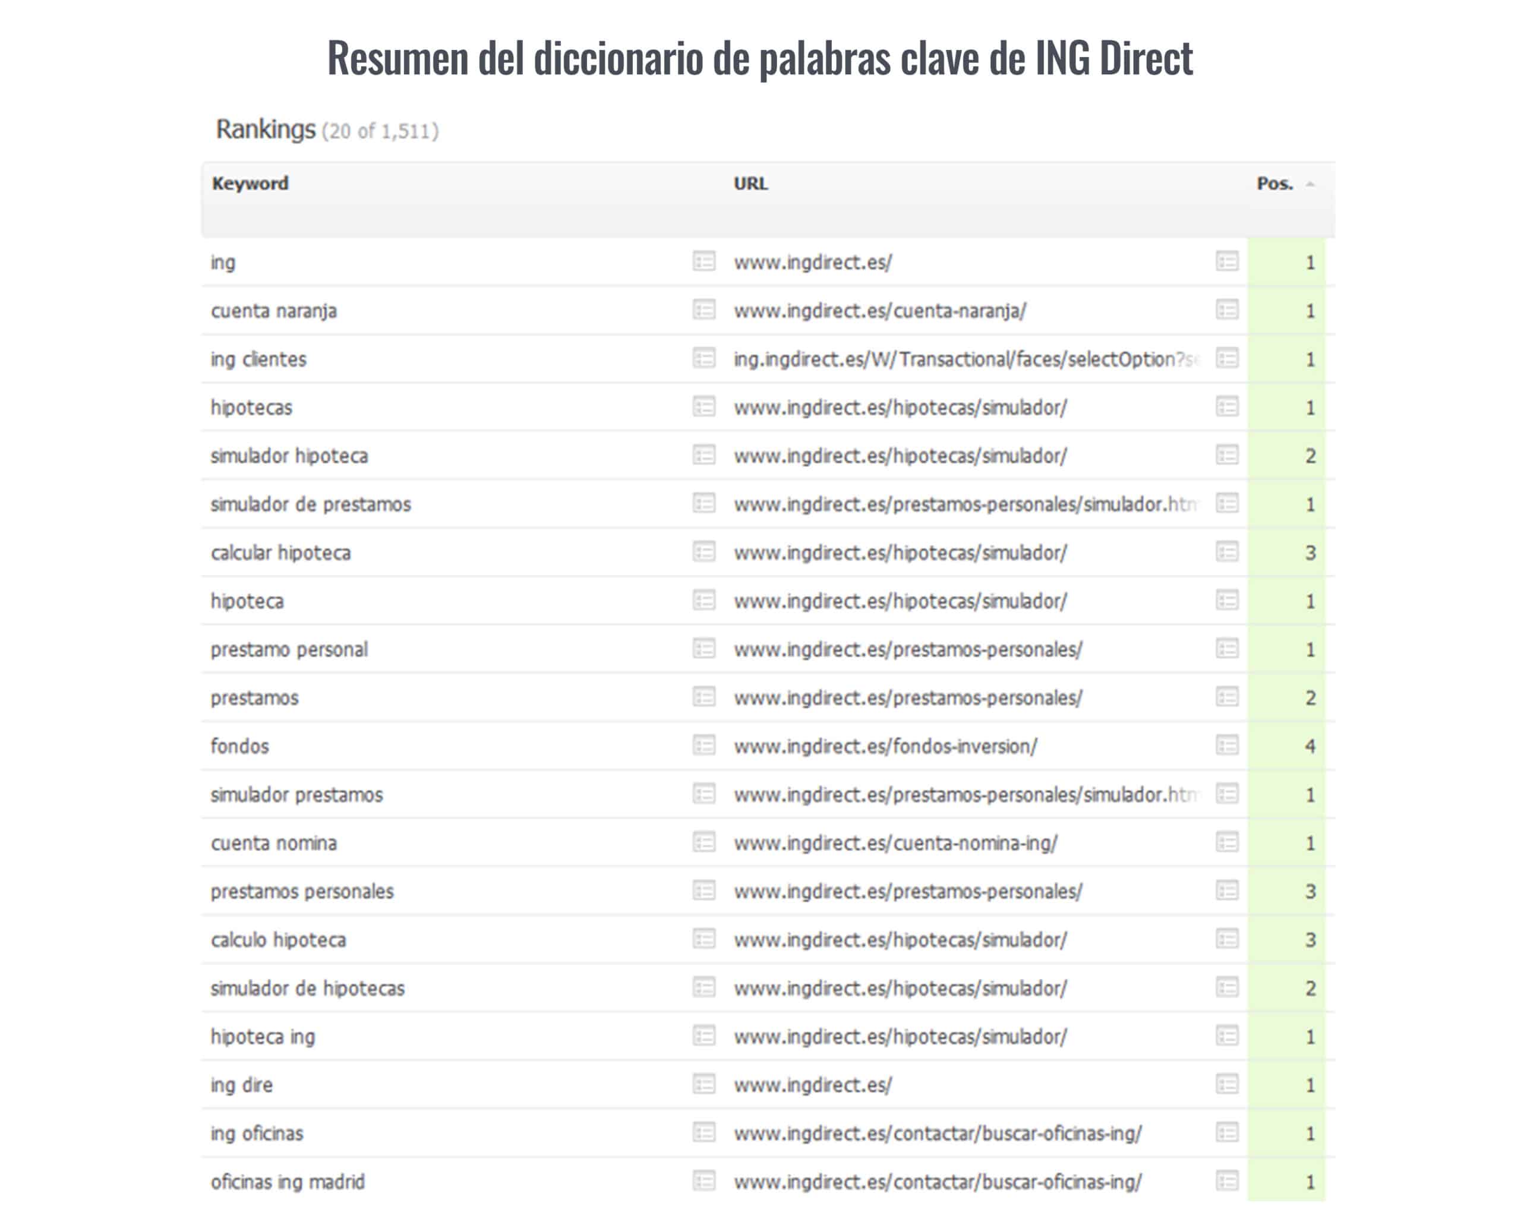The height and width of the screenshot is (1206, 1521).
Task: Click list icon next to 'simulador de prestamos' keyword
Action: [x=703, y=503]
